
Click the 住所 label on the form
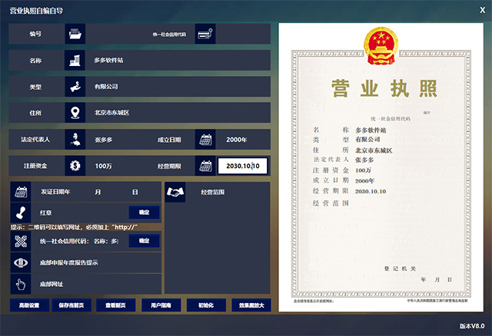35,113
